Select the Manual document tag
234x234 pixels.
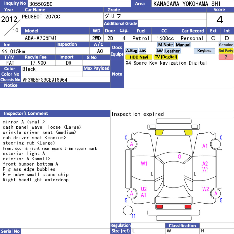coord(183,45)
